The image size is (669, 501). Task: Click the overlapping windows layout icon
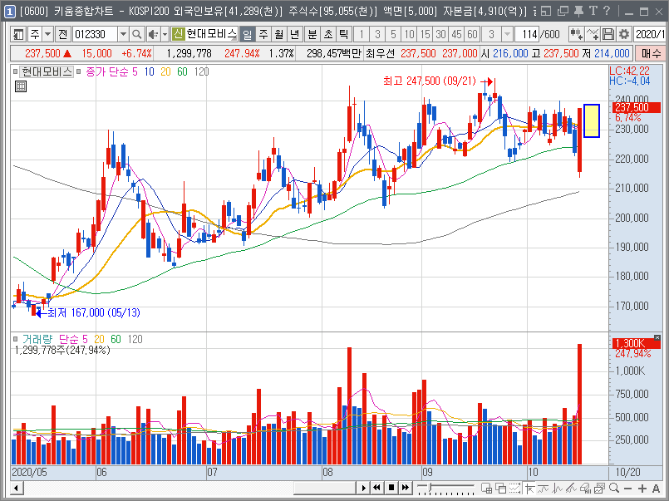(x=500, y=489)
